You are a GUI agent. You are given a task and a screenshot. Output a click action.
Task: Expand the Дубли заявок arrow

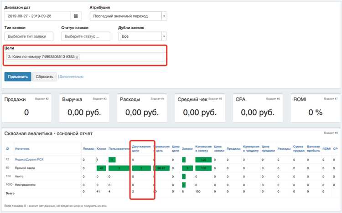point(164,36)
